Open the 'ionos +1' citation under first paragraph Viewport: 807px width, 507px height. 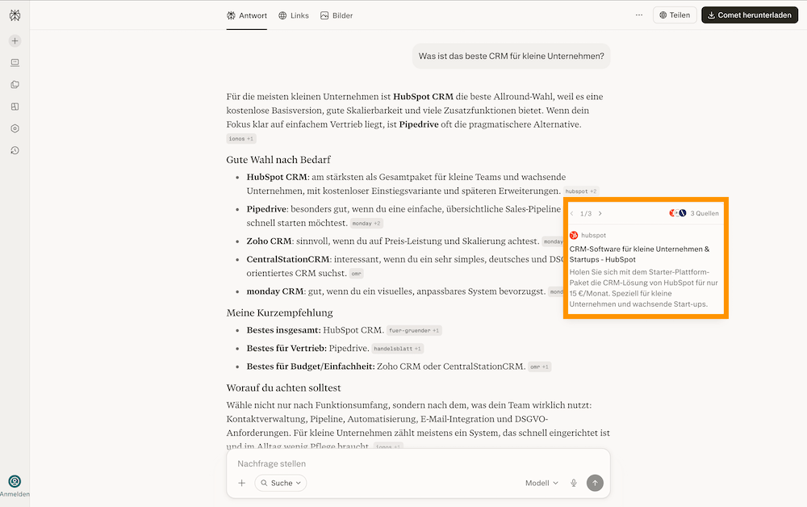[x=240, y=139]
